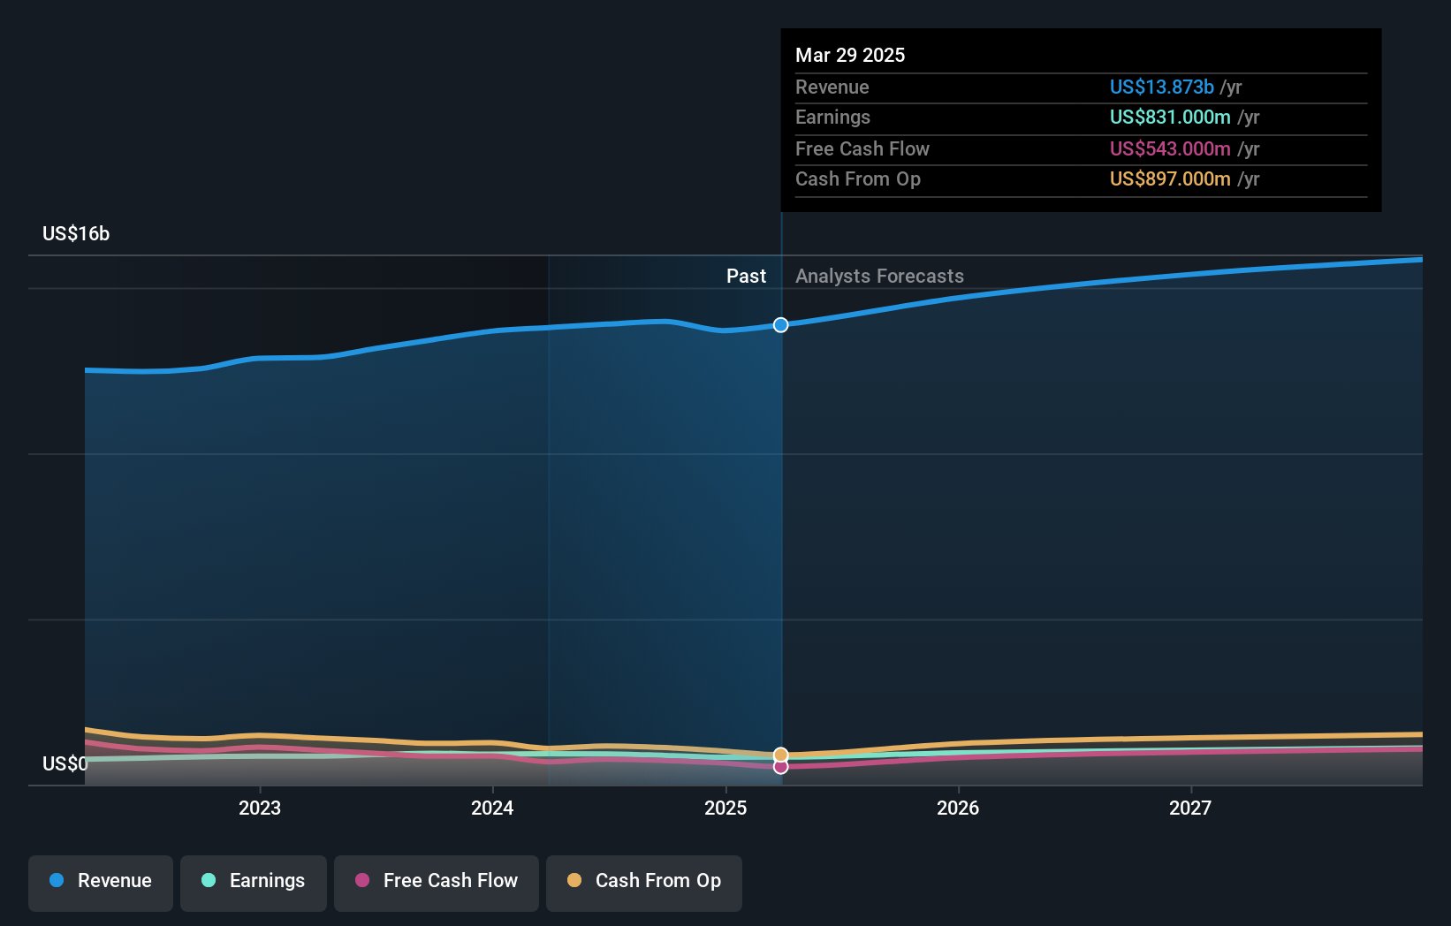Click the Revenue data point marker
The height and width of the screenshot is (926, 1451).
(781, 325)
